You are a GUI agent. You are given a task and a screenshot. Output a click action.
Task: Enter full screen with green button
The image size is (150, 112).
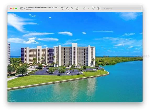(x=16, y=9)
